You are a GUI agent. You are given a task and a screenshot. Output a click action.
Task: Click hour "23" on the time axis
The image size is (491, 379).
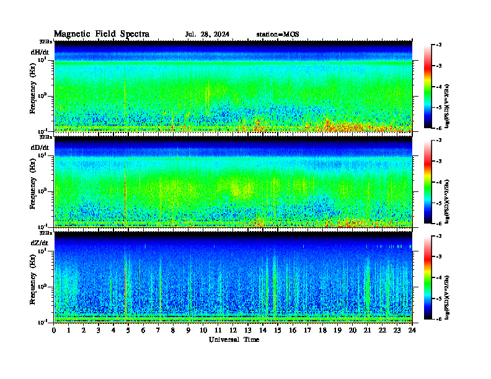click(x=397, y=330)
